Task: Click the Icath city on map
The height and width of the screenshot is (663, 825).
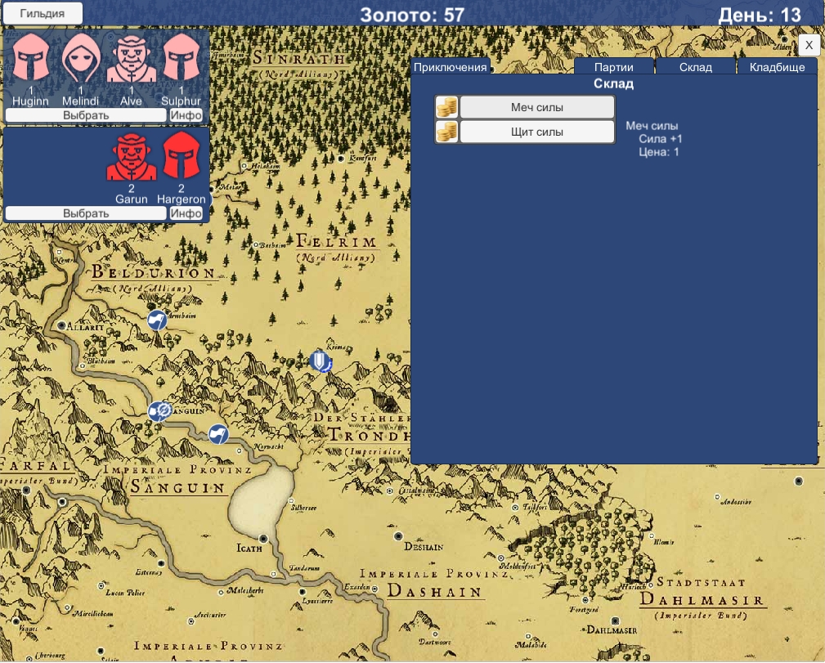Action: pos(263,538)
